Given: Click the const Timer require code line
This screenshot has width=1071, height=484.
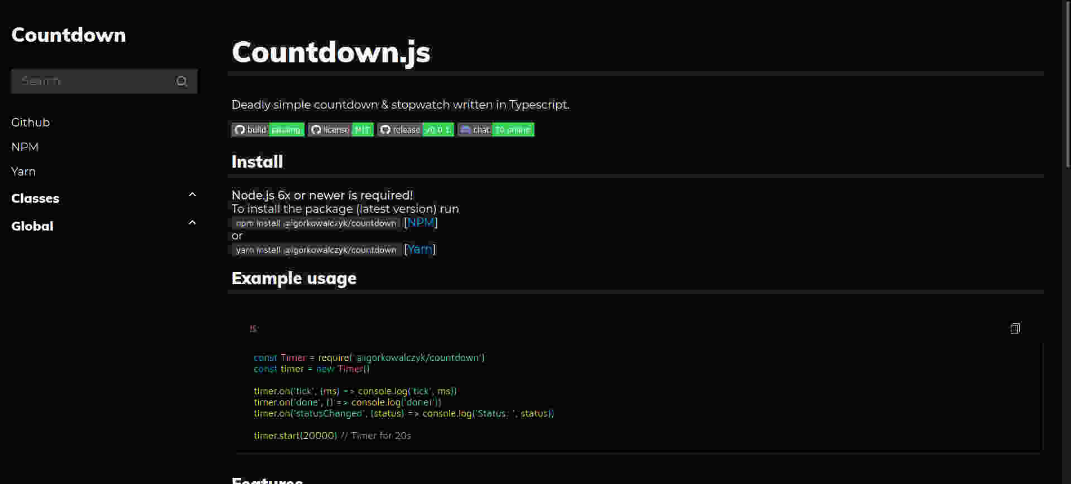Looking at the screenshot, I should (x=369, y=358).
